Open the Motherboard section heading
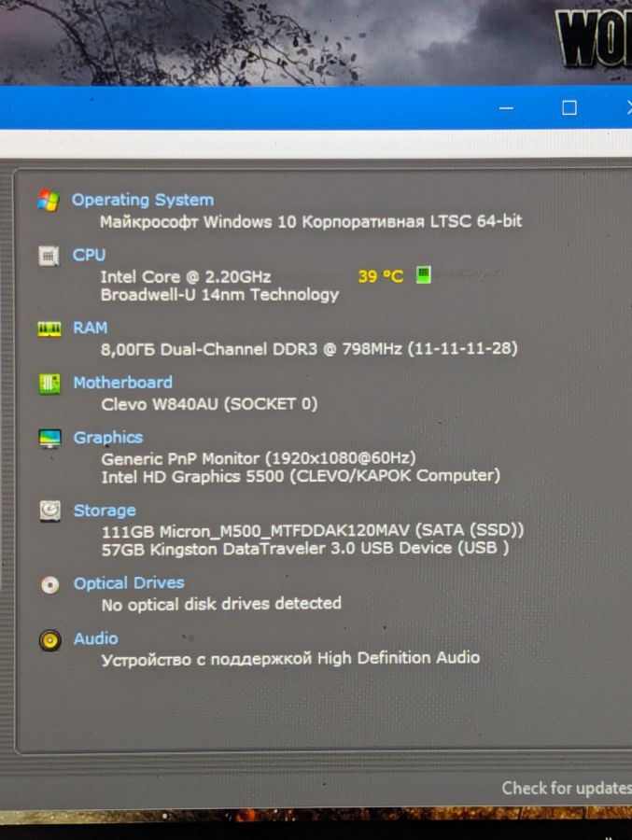 click(x=122, y=383)
